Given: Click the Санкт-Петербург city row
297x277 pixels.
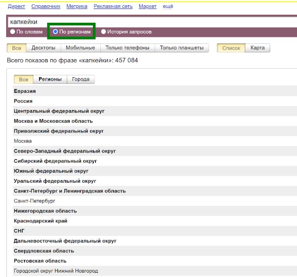Looking at the screenshot, I should click(155, 201).
